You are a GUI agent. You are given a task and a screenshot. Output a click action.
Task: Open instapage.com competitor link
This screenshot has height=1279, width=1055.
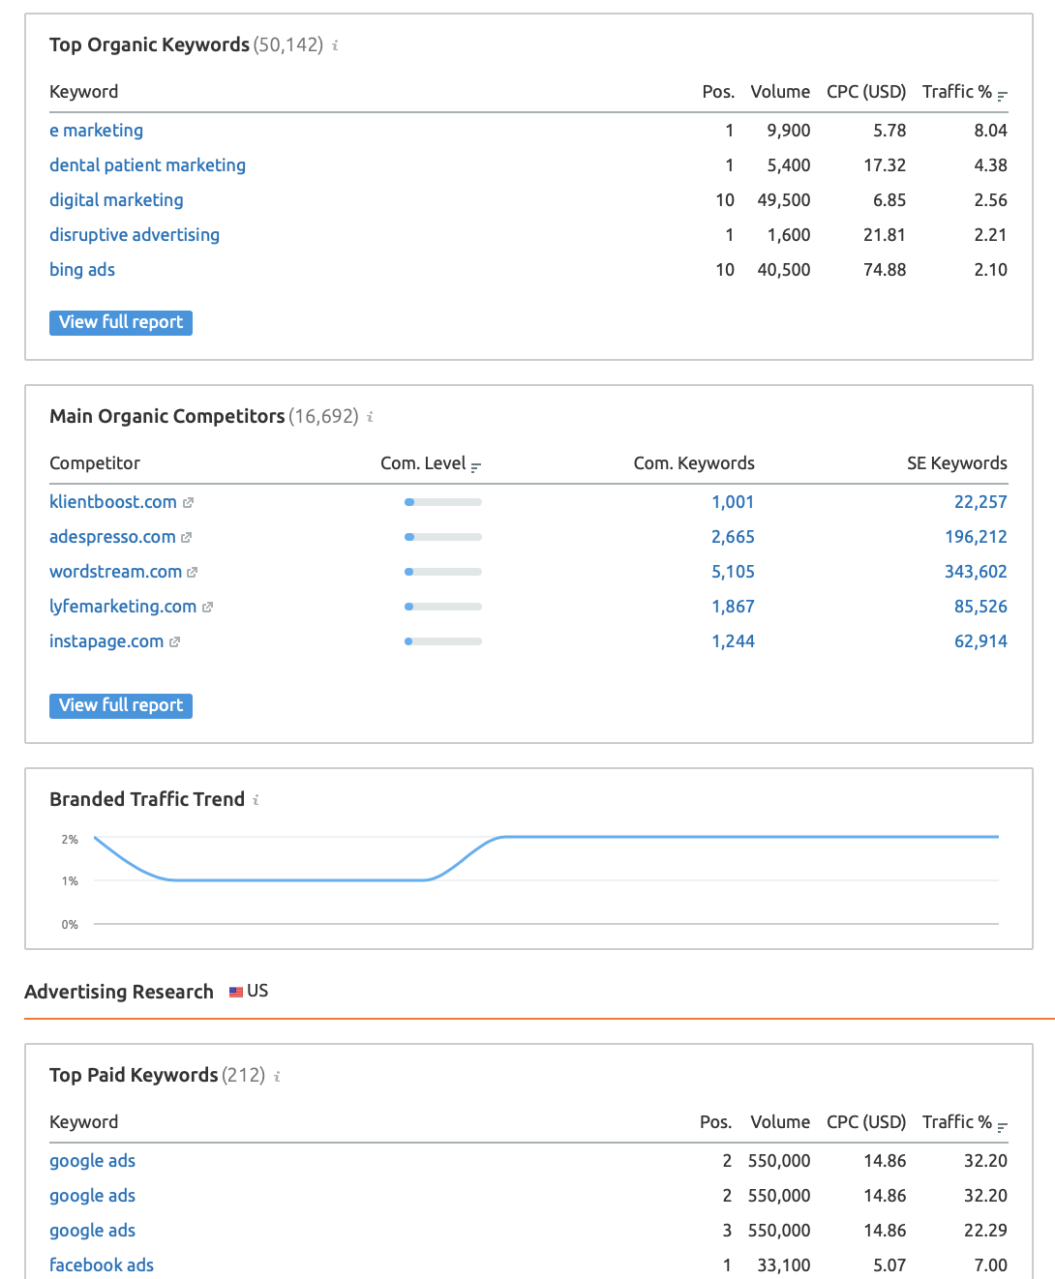click(106, 641)
